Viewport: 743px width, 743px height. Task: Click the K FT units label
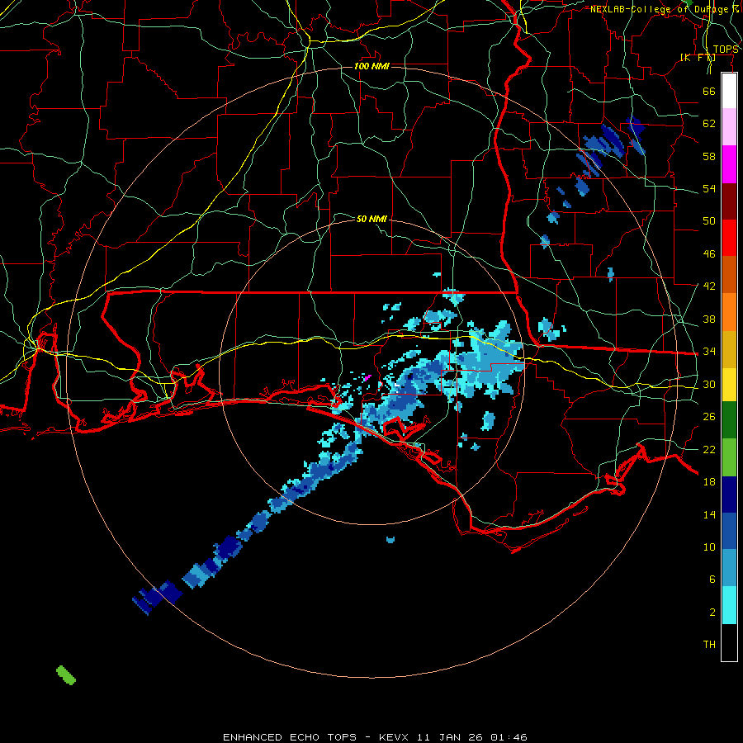point(698,57)
